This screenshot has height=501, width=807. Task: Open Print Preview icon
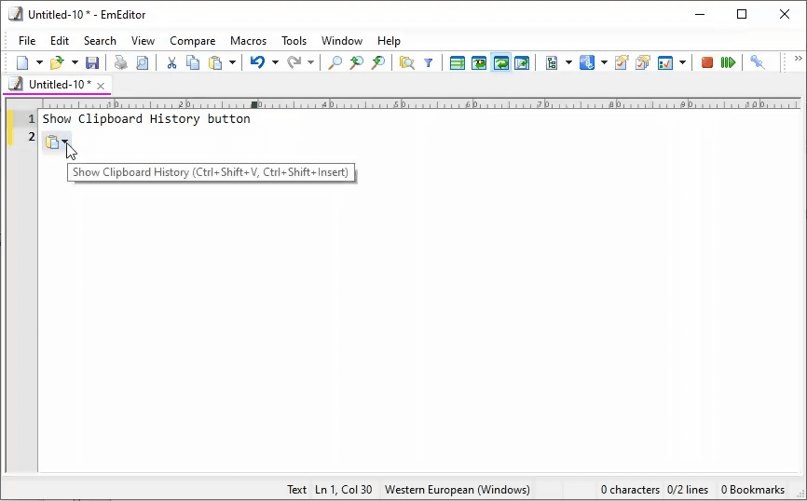click(x=142, y=62)
